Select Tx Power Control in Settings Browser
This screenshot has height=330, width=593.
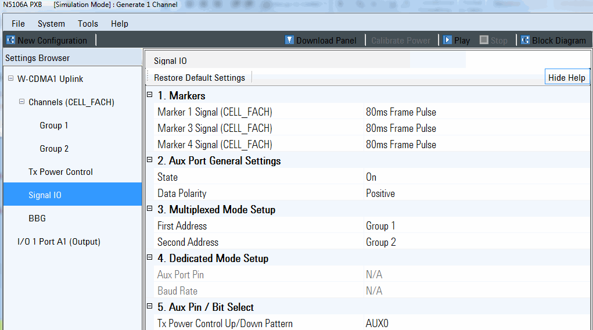(60, 172)
